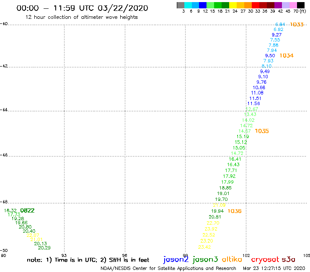Viewport: 310px width, 272px height.
Task: Click the note 'Time is in UTC'
Action: (x=76, y=260)
